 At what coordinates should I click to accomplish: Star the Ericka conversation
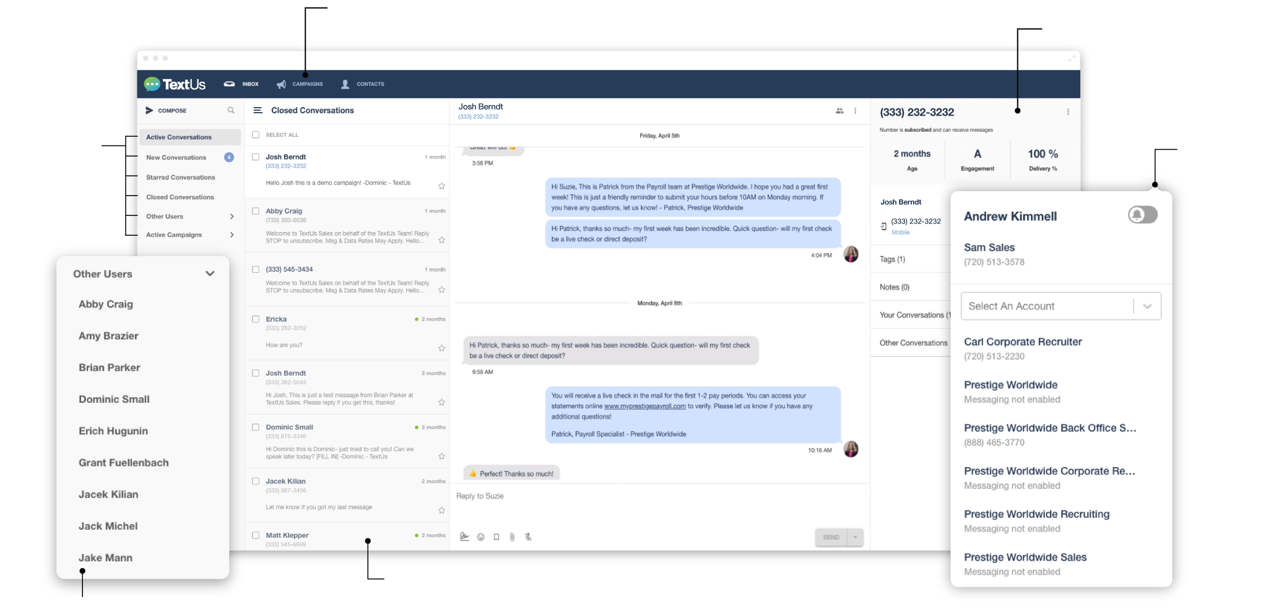(441, 348)
